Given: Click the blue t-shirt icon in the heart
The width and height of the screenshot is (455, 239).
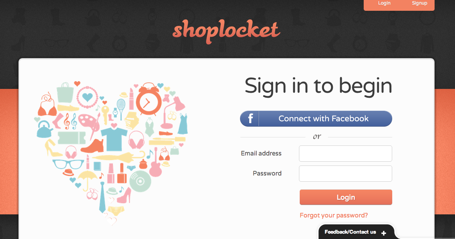Looking at the screenshot, I should pyautogui.click(x=114, y=139).
